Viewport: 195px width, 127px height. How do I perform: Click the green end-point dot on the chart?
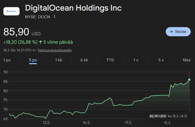click(189, 80)
